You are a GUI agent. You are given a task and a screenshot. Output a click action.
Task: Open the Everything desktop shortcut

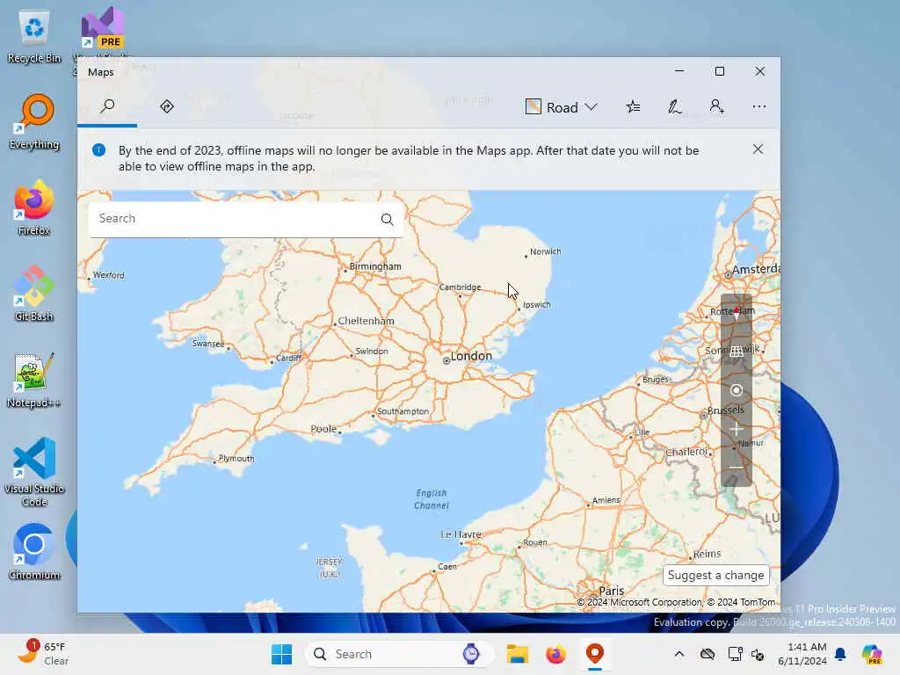tap(34, 121)
